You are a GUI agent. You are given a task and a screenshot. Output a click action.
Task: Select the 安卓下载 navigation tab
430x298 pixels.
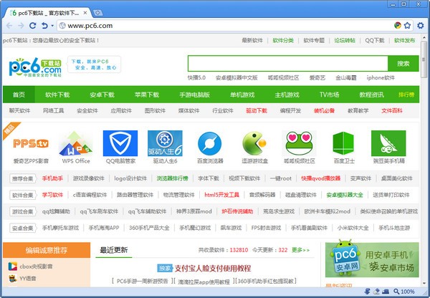(102, 95)
